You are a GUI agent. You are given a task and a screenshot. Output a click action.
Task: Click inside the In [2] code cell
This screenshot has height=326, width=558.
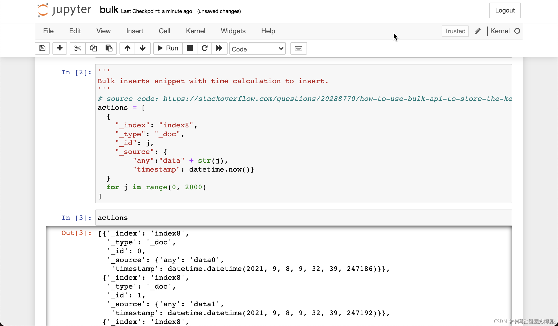coord(303,134)
